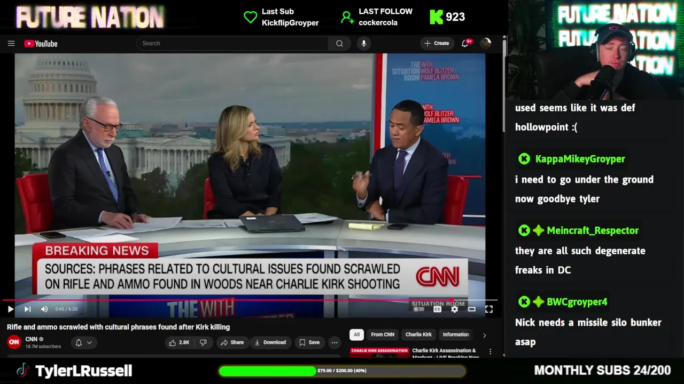This screenshot has height=384, width=684.
Task: Open options for the suggested video
Action: tap(490, 352)
